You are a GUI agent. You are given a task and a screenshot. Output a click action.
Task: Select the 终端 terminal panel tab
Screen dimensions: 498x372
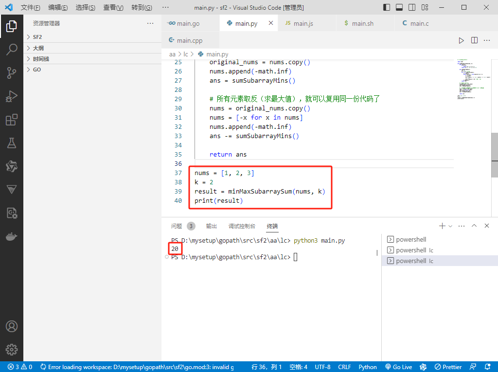click(272, 226)
